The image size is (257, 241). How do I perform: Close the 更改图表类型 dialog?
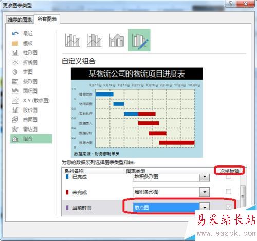pos(245,4)
